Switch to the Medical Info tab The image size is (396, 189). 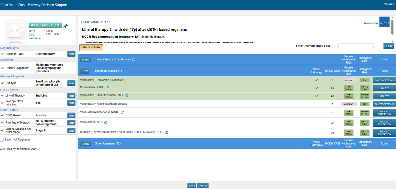(91, 48)
